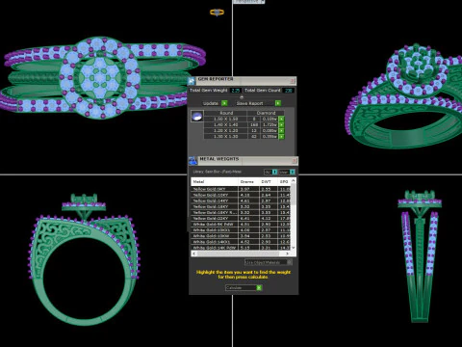
Task: Click the Metal column header
Action: [215, 182]
